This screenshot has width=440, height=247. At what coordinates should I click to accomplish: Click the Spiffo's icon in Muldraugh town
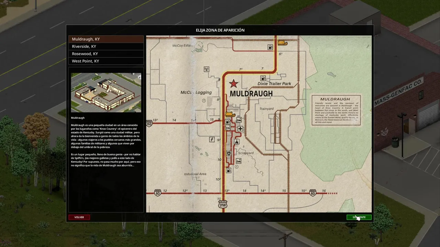pos(230,114)
